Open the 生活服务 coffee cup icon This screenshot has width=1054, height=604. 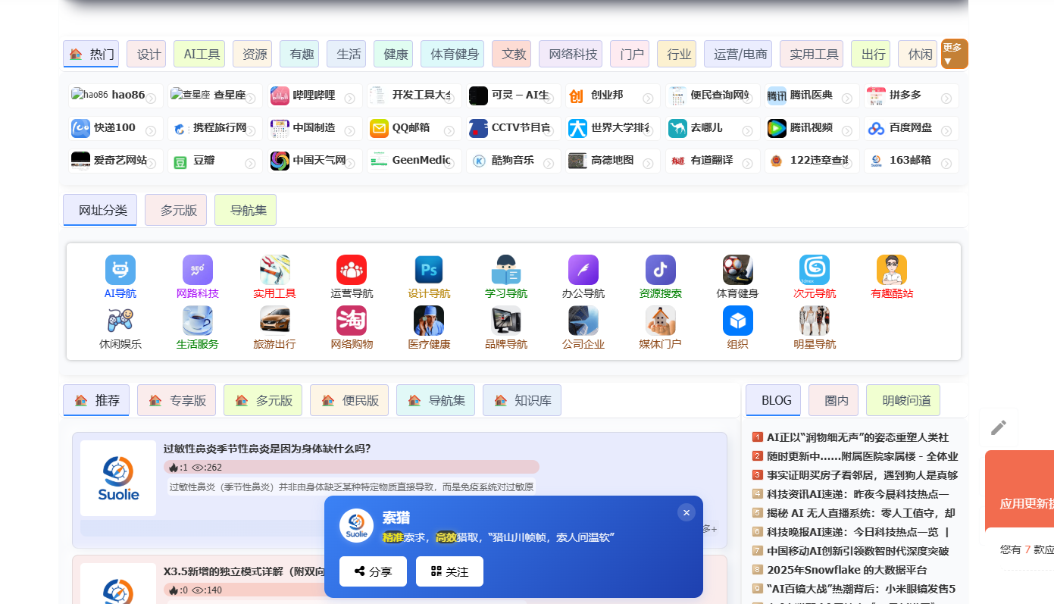click(x=198, y=321)
